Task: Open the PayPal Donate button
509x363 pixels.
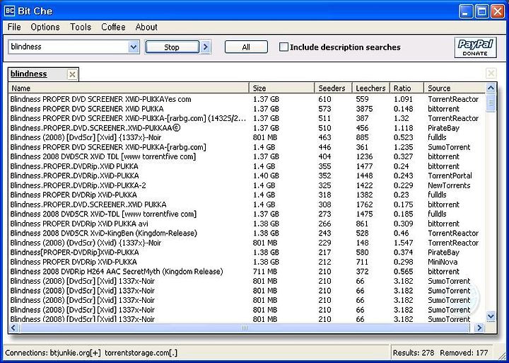Action: tap(475, 47)
